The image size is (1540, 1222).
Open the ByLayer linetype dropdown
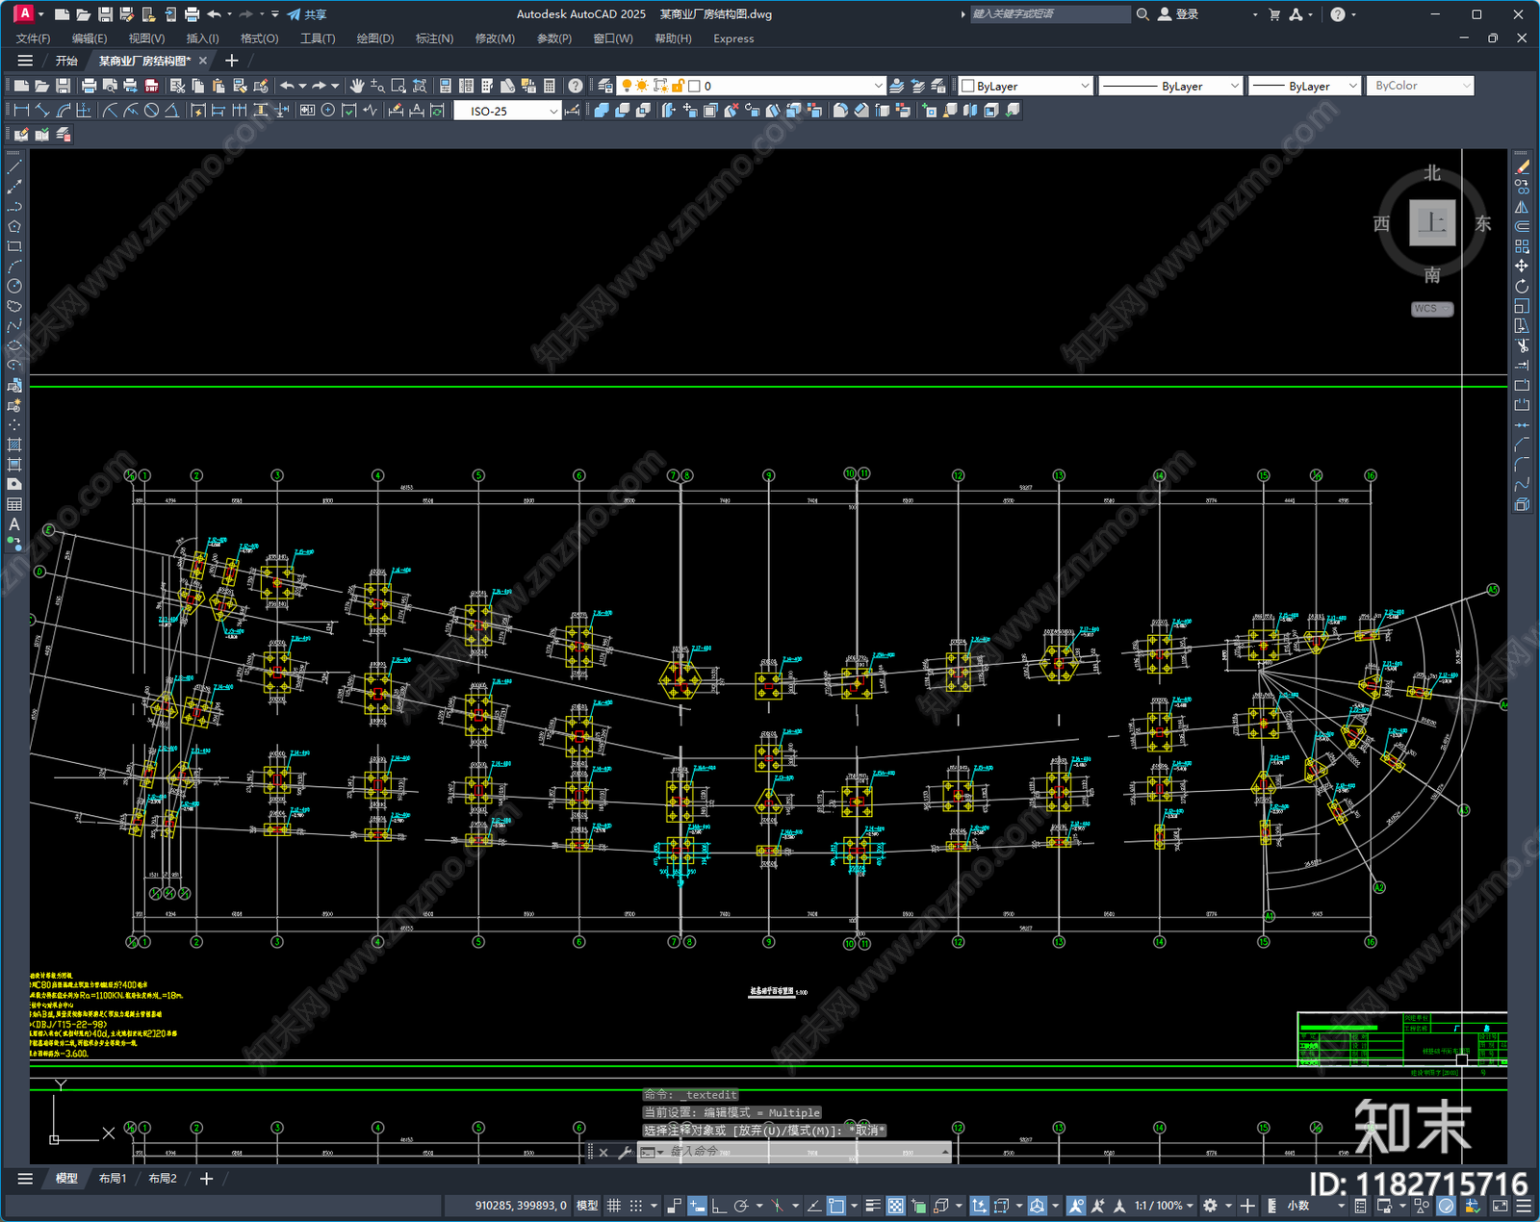1170,86
